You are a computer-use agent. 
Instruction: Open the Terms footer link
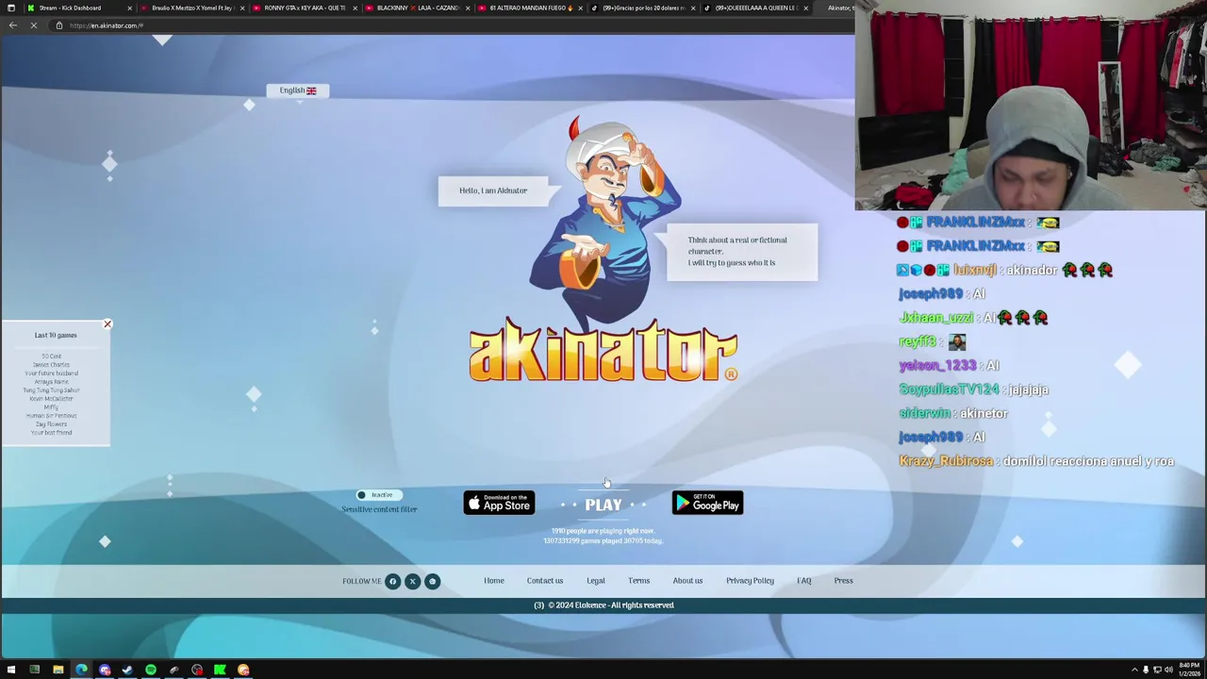[639, 581]
